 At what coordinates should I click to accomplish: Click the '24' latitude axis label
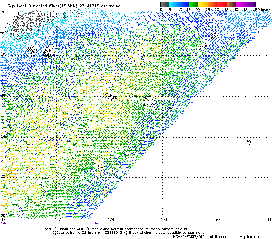pyautogui.click(x=3, y=136)
